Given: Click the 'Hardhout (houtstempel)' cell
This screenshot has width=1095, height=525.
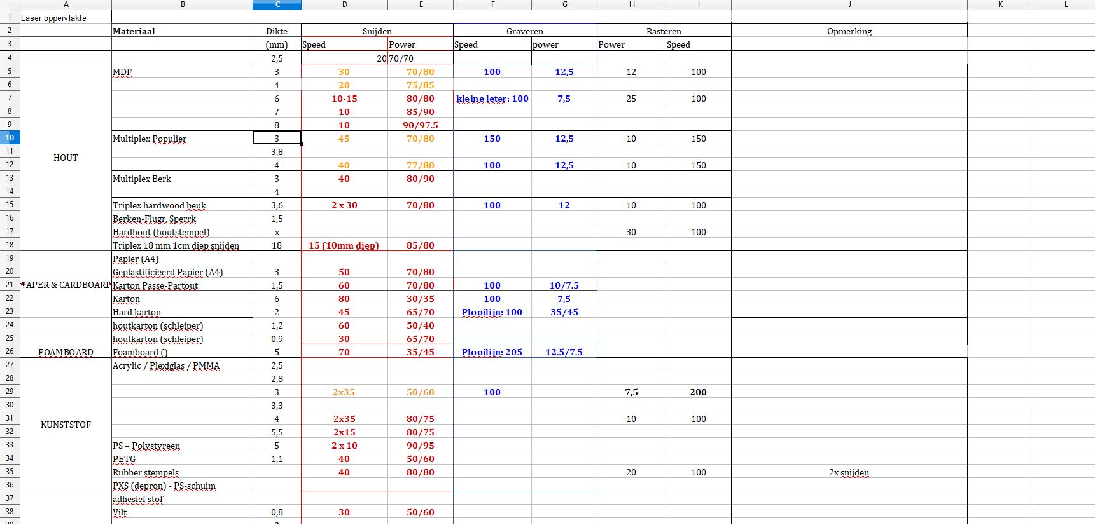Looking at the screenshot, I should point(183,232).
